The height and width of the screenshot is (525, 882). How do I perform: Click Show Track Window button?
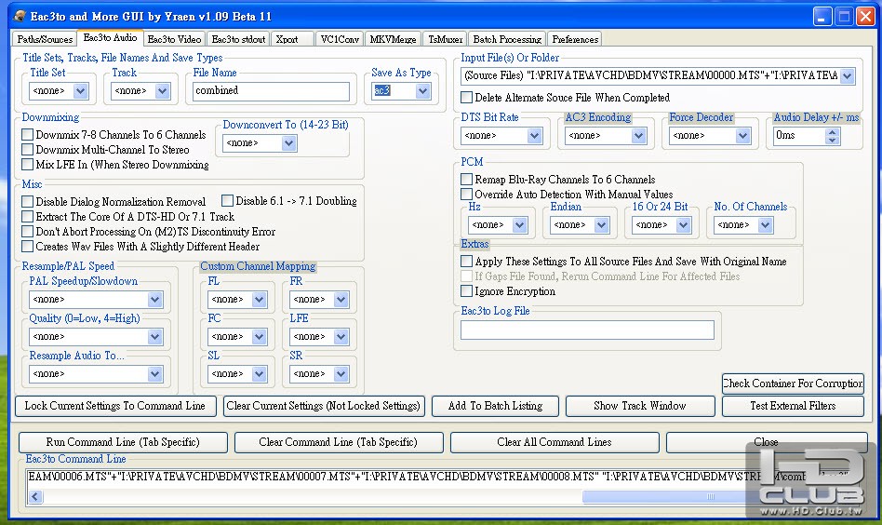640,406
